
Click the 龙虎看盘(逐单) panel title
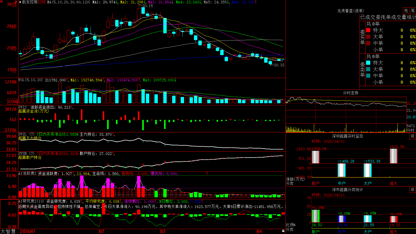(x=351, y=11)
